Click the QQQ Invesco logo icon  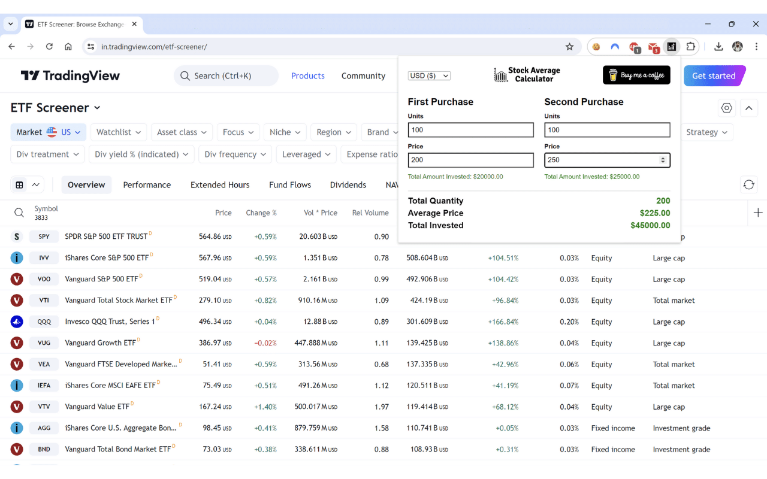pos(17,322)
